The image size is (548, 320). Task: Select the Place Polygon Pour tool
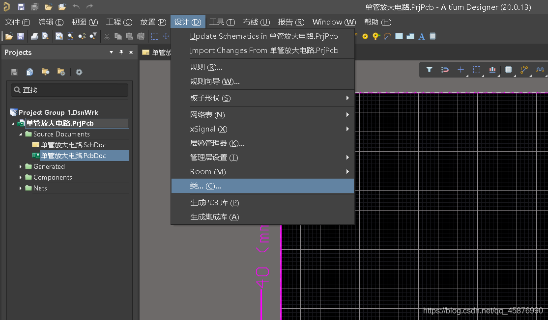click(x=410, y=36)
